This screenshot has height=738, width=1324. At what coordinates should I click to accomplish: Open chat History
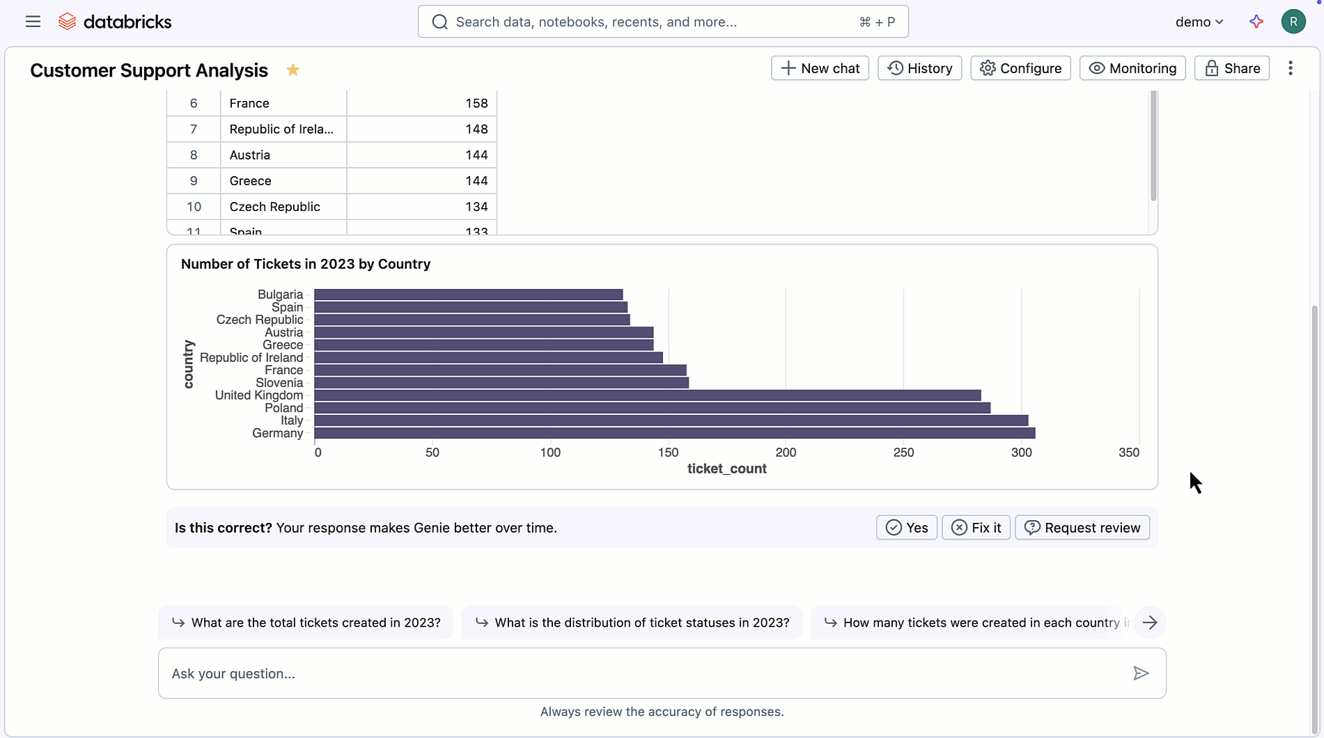click(919, 68)
